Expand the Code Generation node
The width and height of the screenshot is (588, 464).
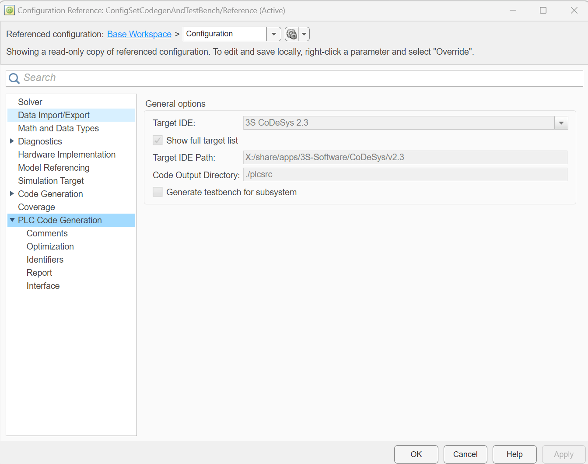tap(12, 194)
